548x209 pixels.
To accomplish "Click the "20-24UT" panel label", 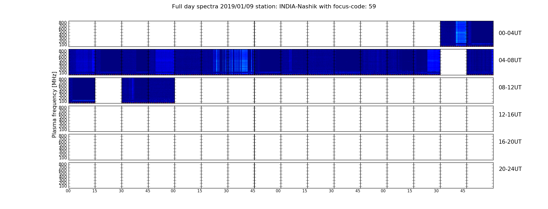I will point(510,169).
